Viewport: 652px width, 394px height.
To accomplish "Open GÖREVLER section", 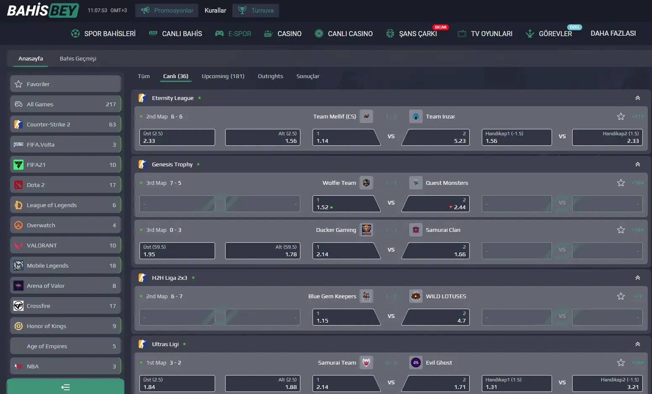I will tap(549, 34).
